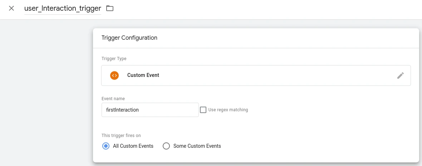Click the pencil edit icon for trigger type

pos(401,75)
